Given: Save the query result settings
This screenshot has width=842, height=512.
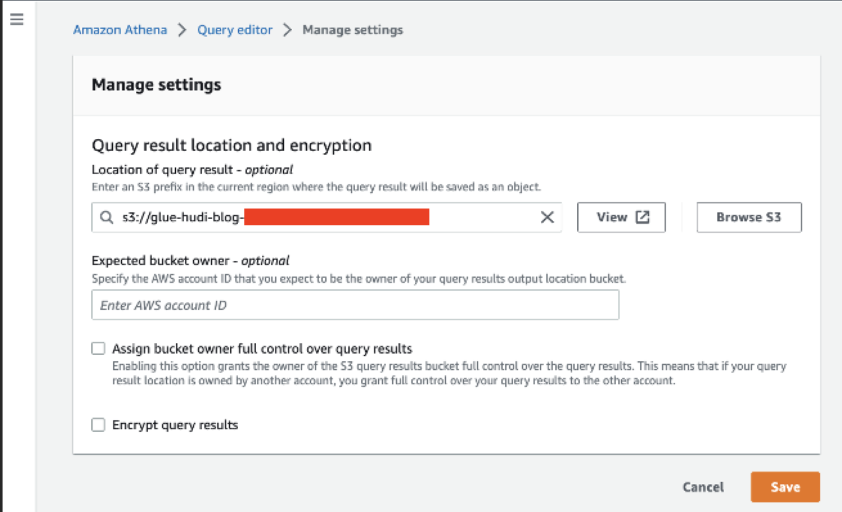Looking at the screenshot, I should pyautogui.click(x=785, y=487).
